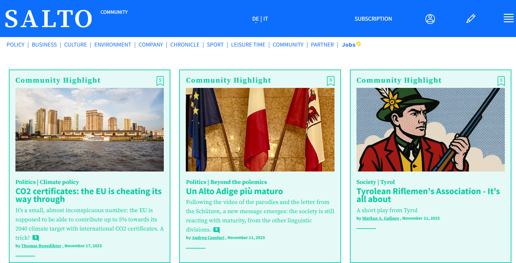This screenshot has width=516, height=263.
Task: Bookmark the CO2 certificates article
Action: (x=160, y=81)
